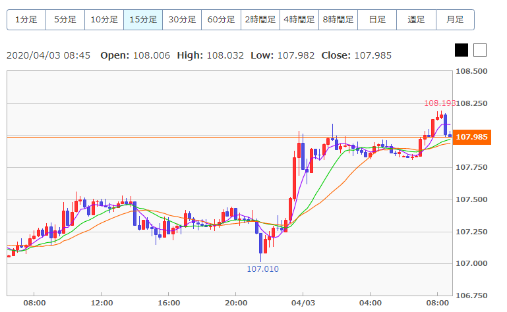Click the 12:00 time axis label
The width and height of the screenshot is (507, 312).
[102, 303]
